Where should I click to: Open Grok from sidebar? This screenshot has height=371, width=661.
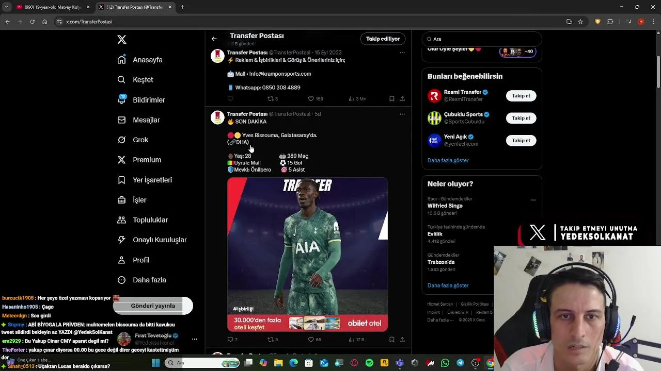point(133,140)
